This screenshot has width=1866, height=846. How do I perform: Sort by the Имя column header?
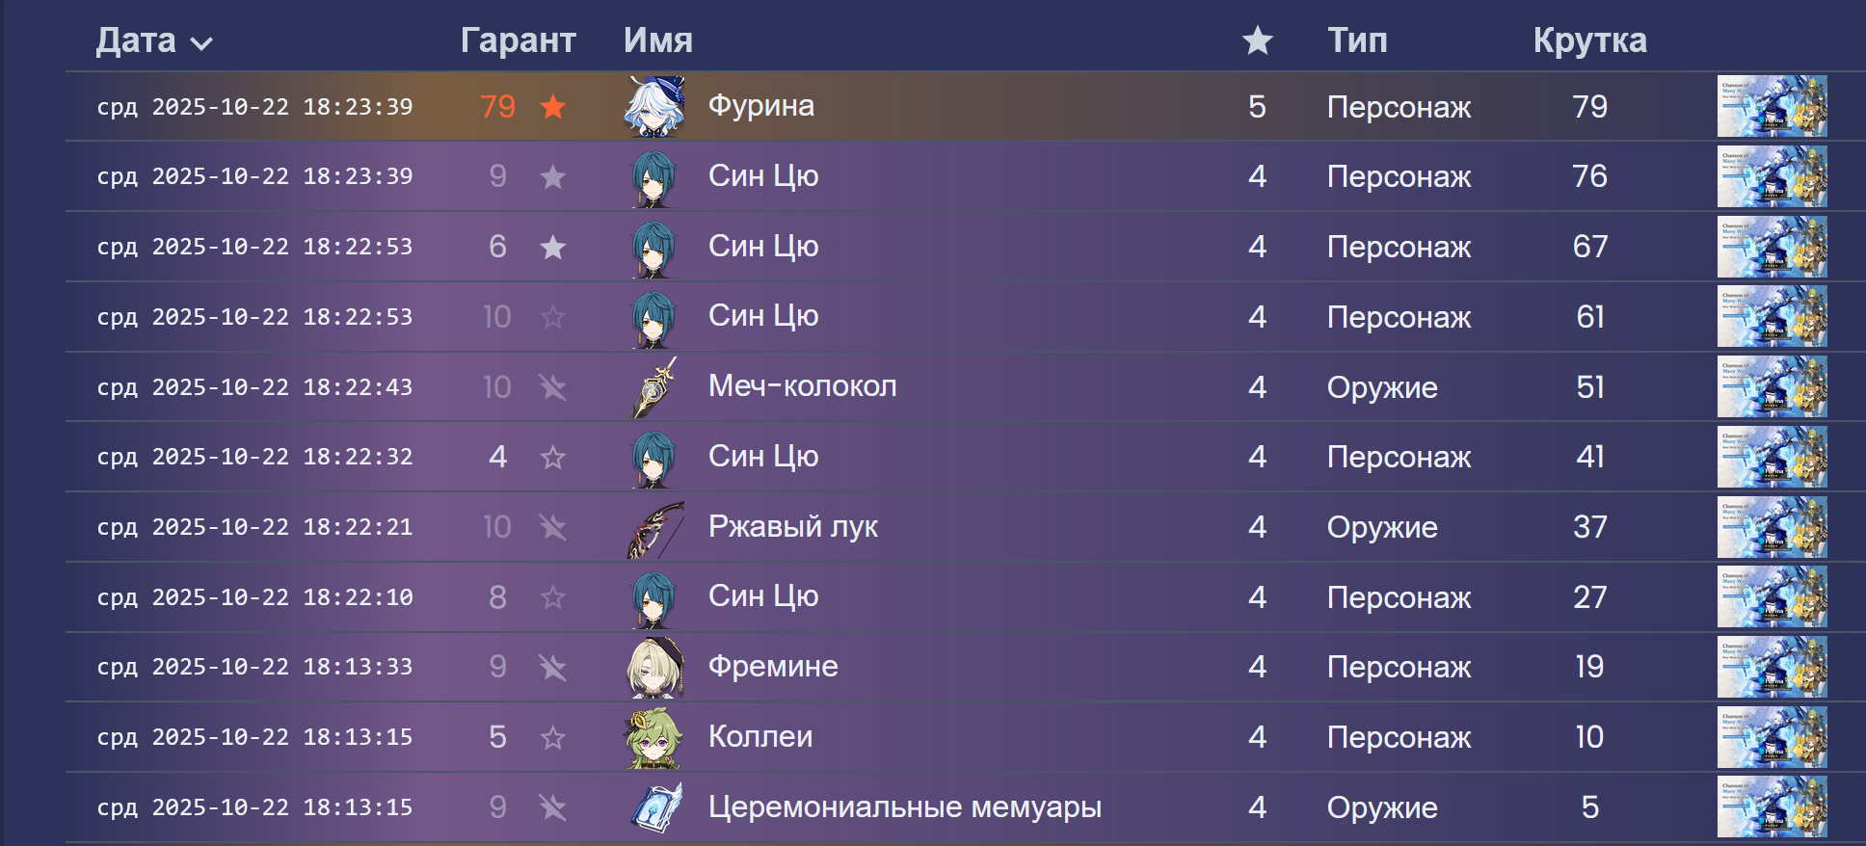657,40
